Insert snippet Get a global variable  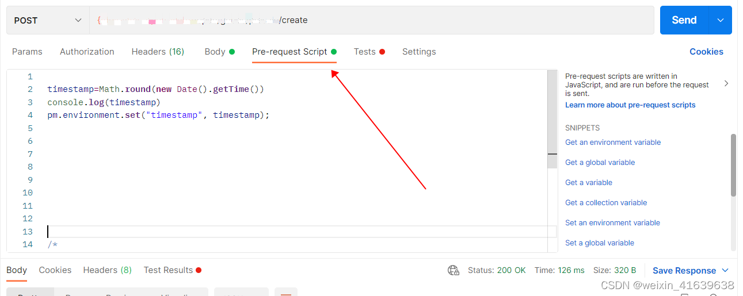(600, 163)
